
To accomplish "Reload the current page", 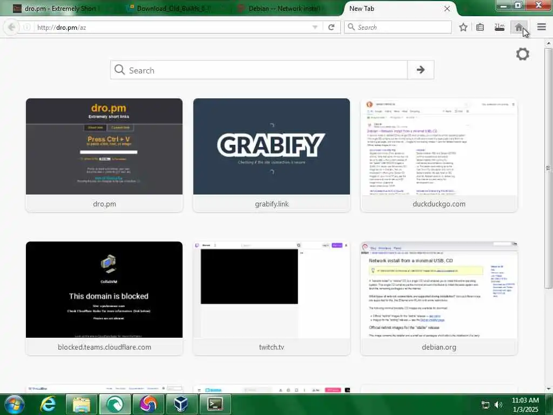I will tap(331, 27).
